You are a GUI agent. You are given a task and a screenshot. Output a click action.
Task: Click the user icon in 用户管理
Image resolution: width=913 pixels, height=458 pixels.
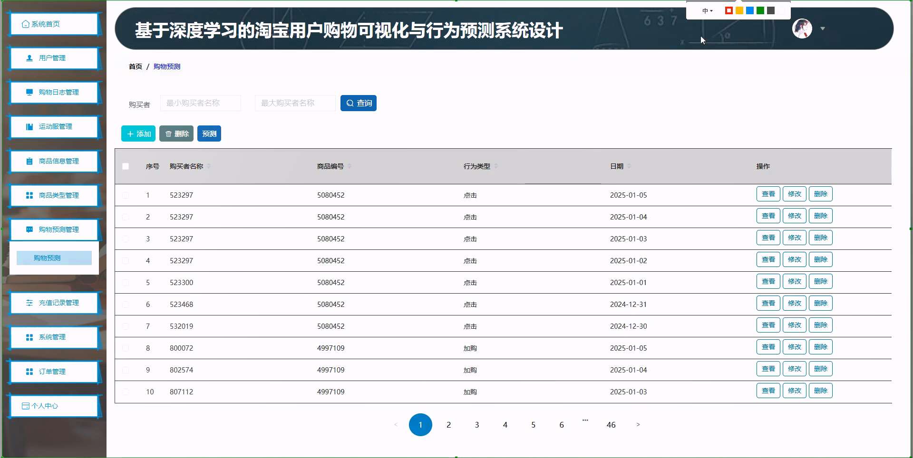29,58
